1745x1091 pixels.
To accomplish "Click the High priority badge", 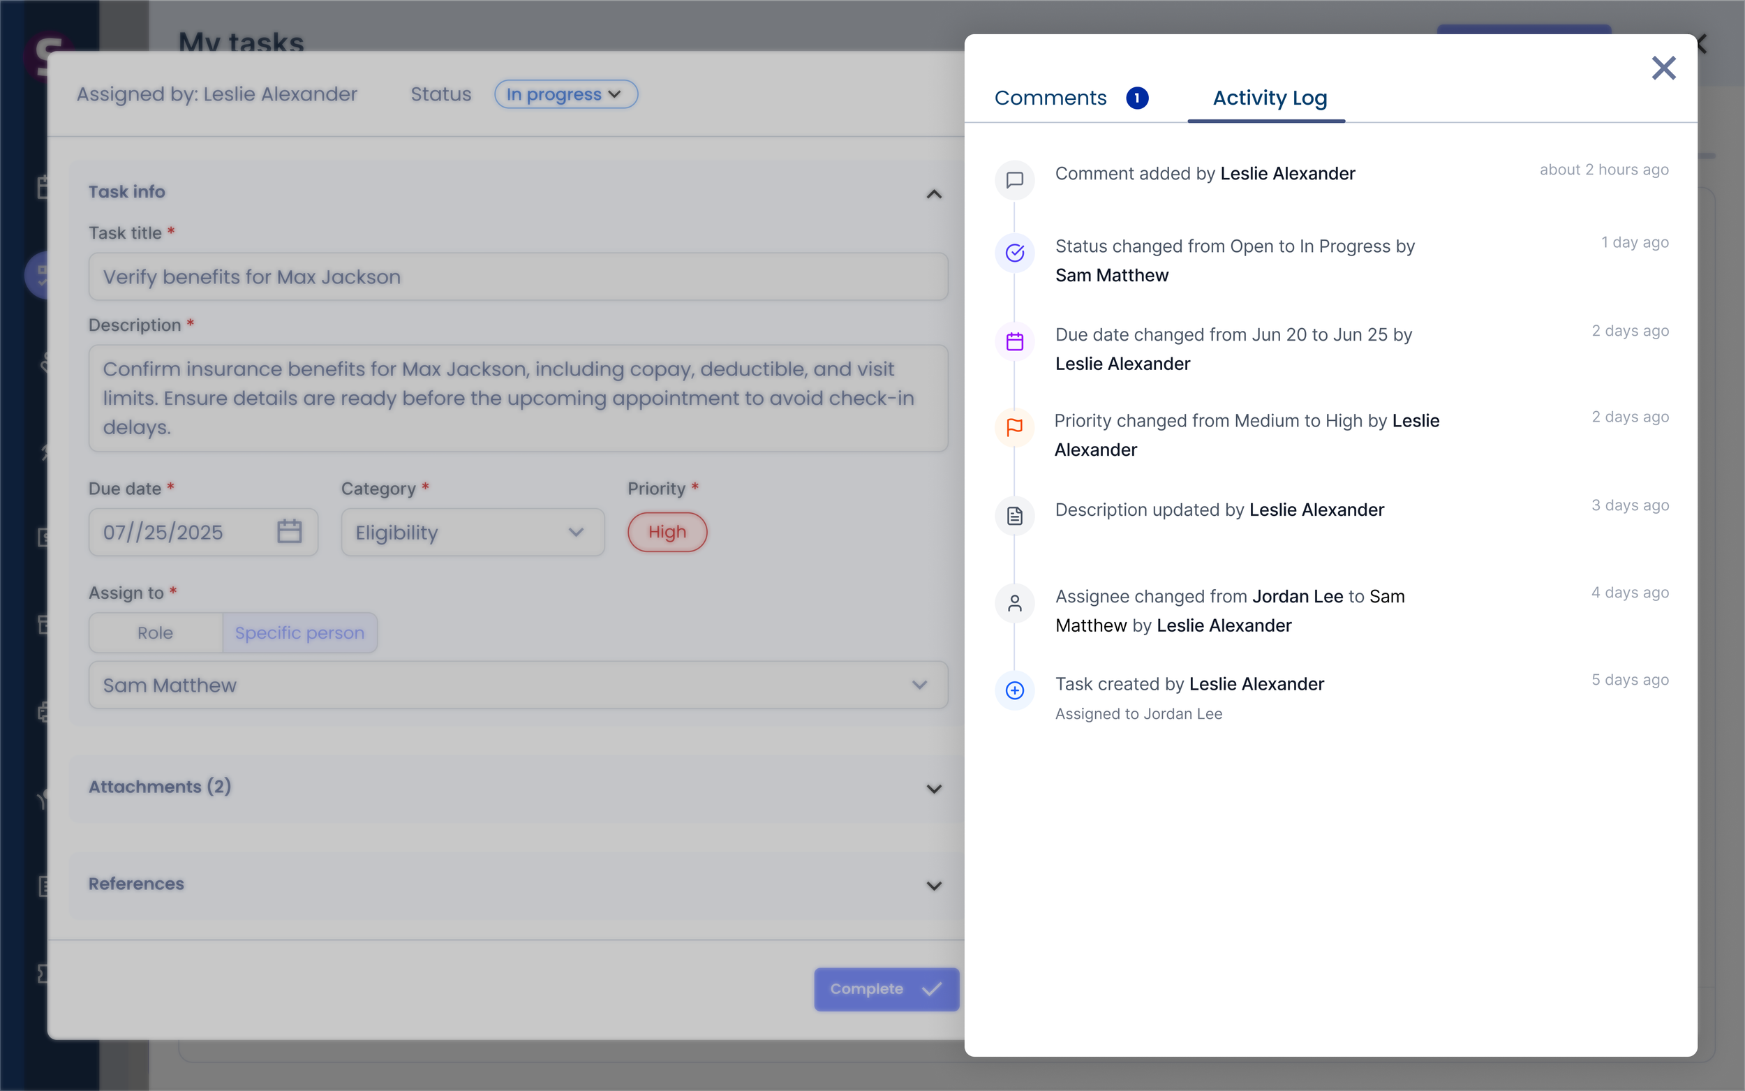I will 667,533.
